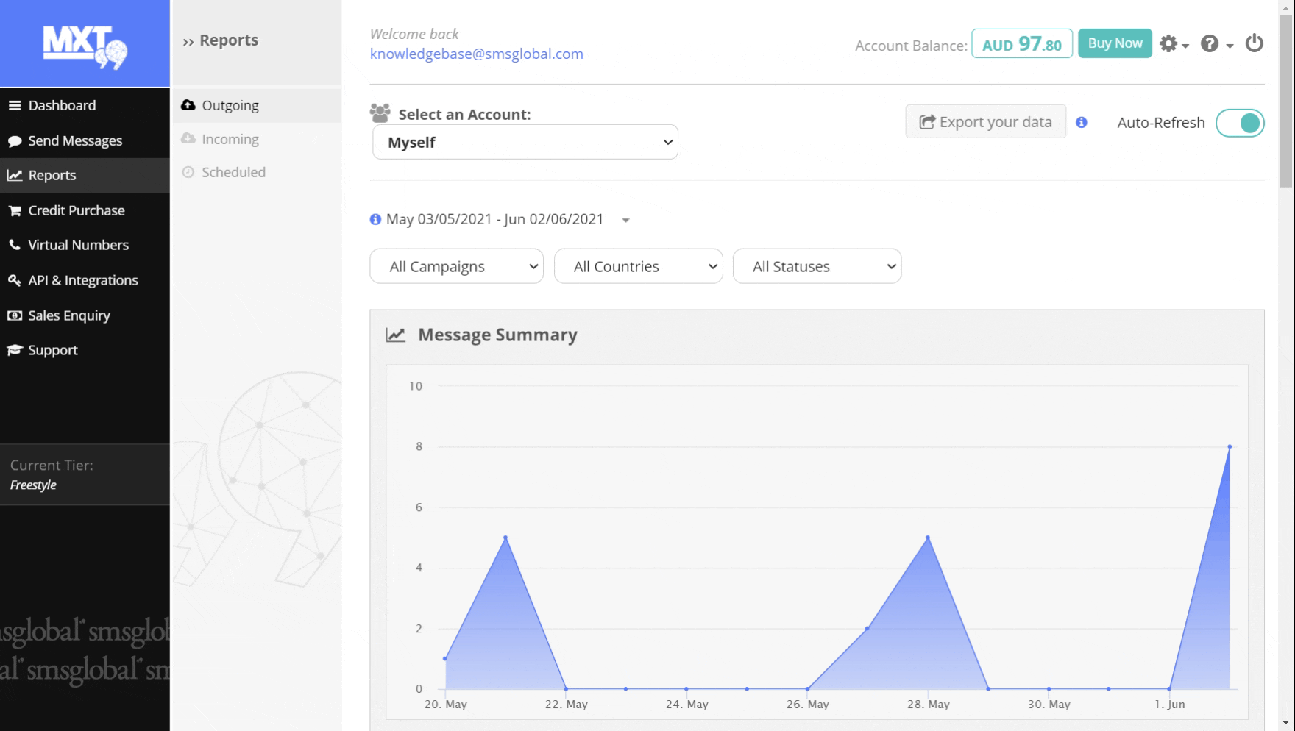
Task: Click the Export your data button
Action: click(x=985, y=122)
